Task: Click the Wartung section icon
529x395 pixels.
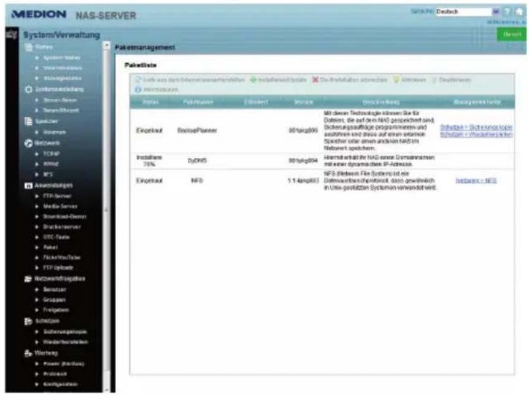Action: coord(29,353)
